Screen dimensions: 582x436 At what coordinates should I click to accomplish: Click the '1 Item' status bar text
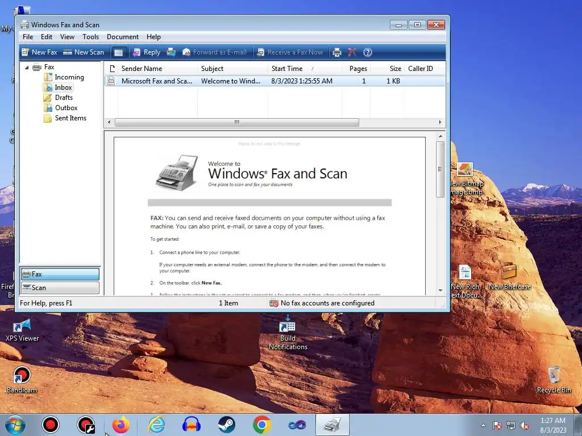tap(228, 303)
